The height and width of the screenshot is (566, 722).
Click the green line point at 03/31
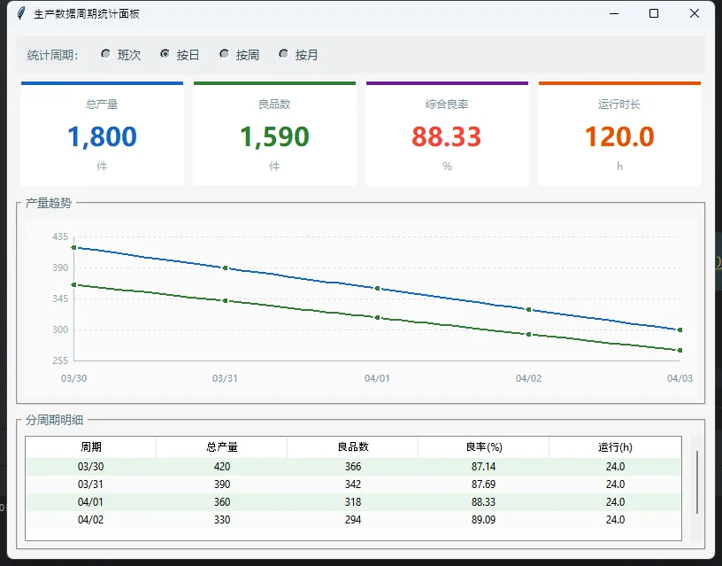(x=226, y=301)
